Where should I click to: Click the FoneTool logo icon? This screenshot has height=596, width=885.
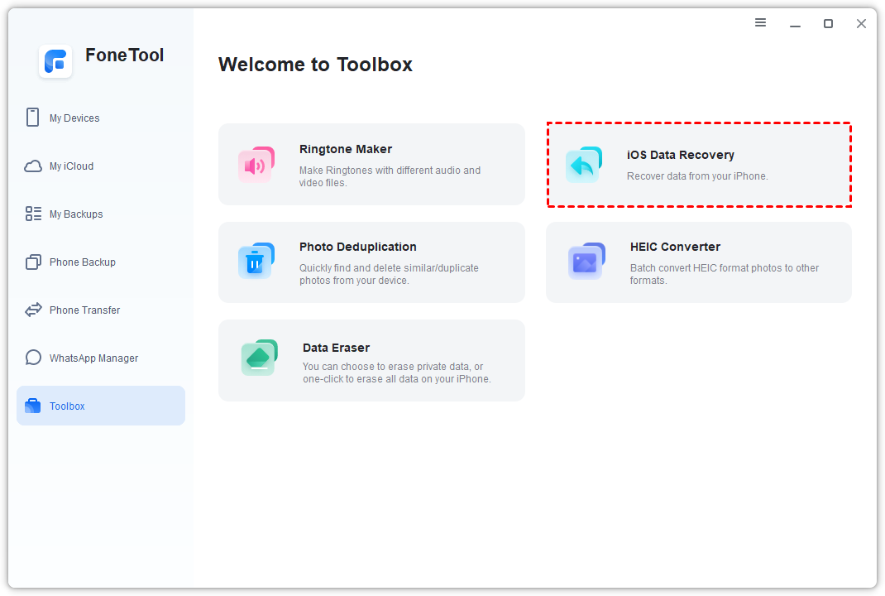click(x=55, y=61)
